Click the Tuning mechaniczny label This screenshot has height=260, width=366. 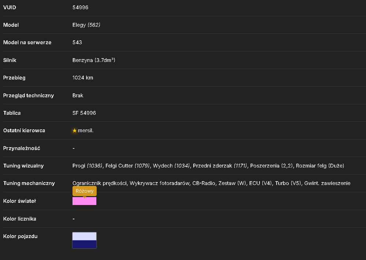point(29,183)
